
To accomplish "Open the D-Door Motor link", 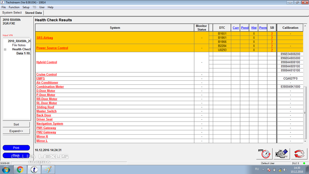I will (45, 91).
